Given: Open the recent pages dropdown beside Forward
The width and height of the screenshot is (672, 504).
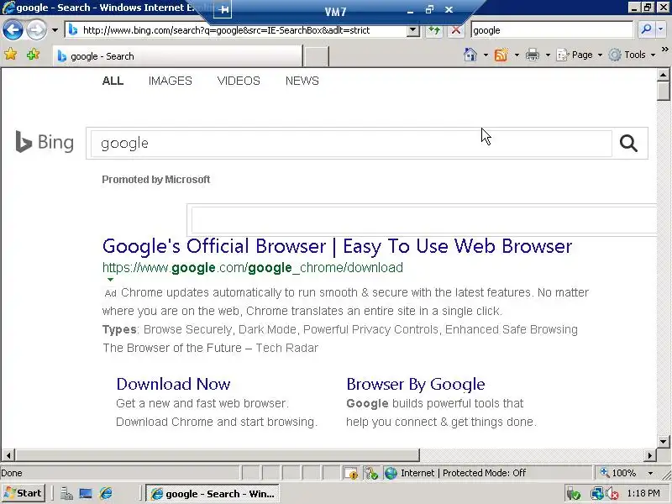Looking at the screenshot, I should (55, 30).
